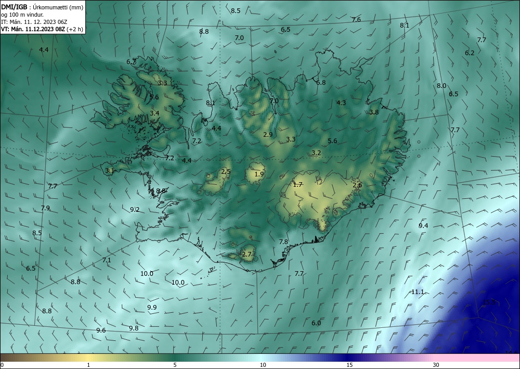The height and width of the screenshot is (369, 520).
Task: Click the 1.9 value on the glacier
Action: tap(259, 174)
